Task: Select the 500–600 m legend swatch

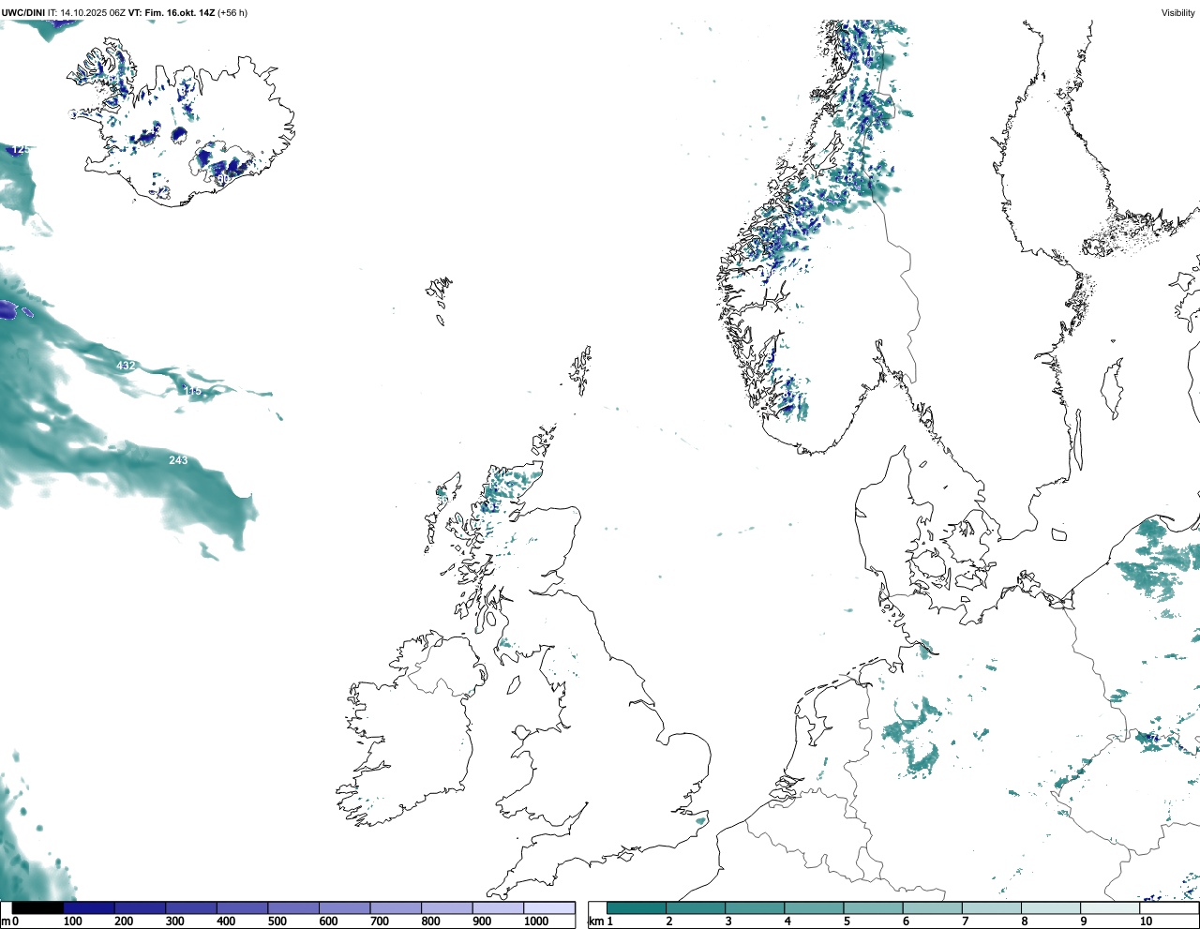Action: (x=293, y=908)
